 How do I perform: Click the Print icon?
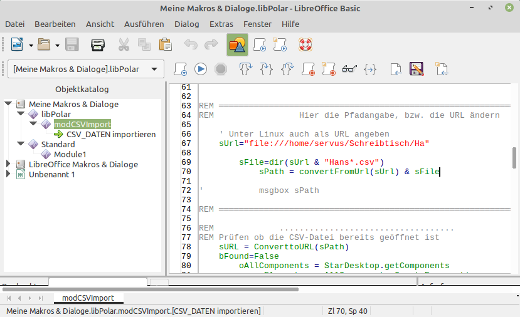(x=98, y=44)
